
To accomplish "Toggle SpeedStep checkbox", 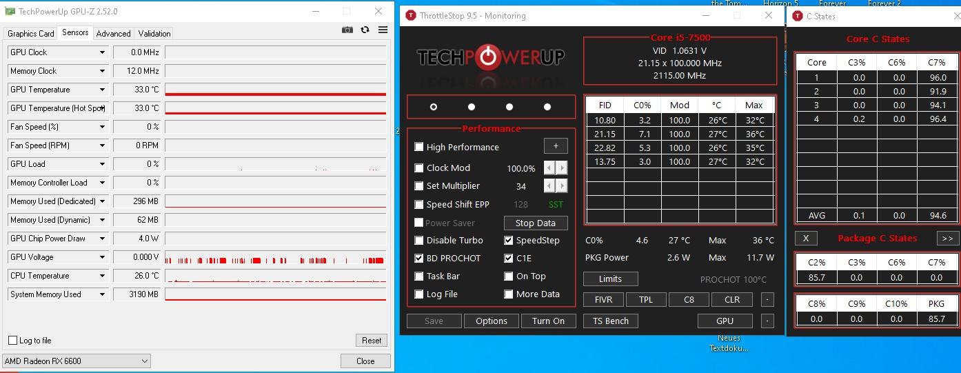I will 509,241.
